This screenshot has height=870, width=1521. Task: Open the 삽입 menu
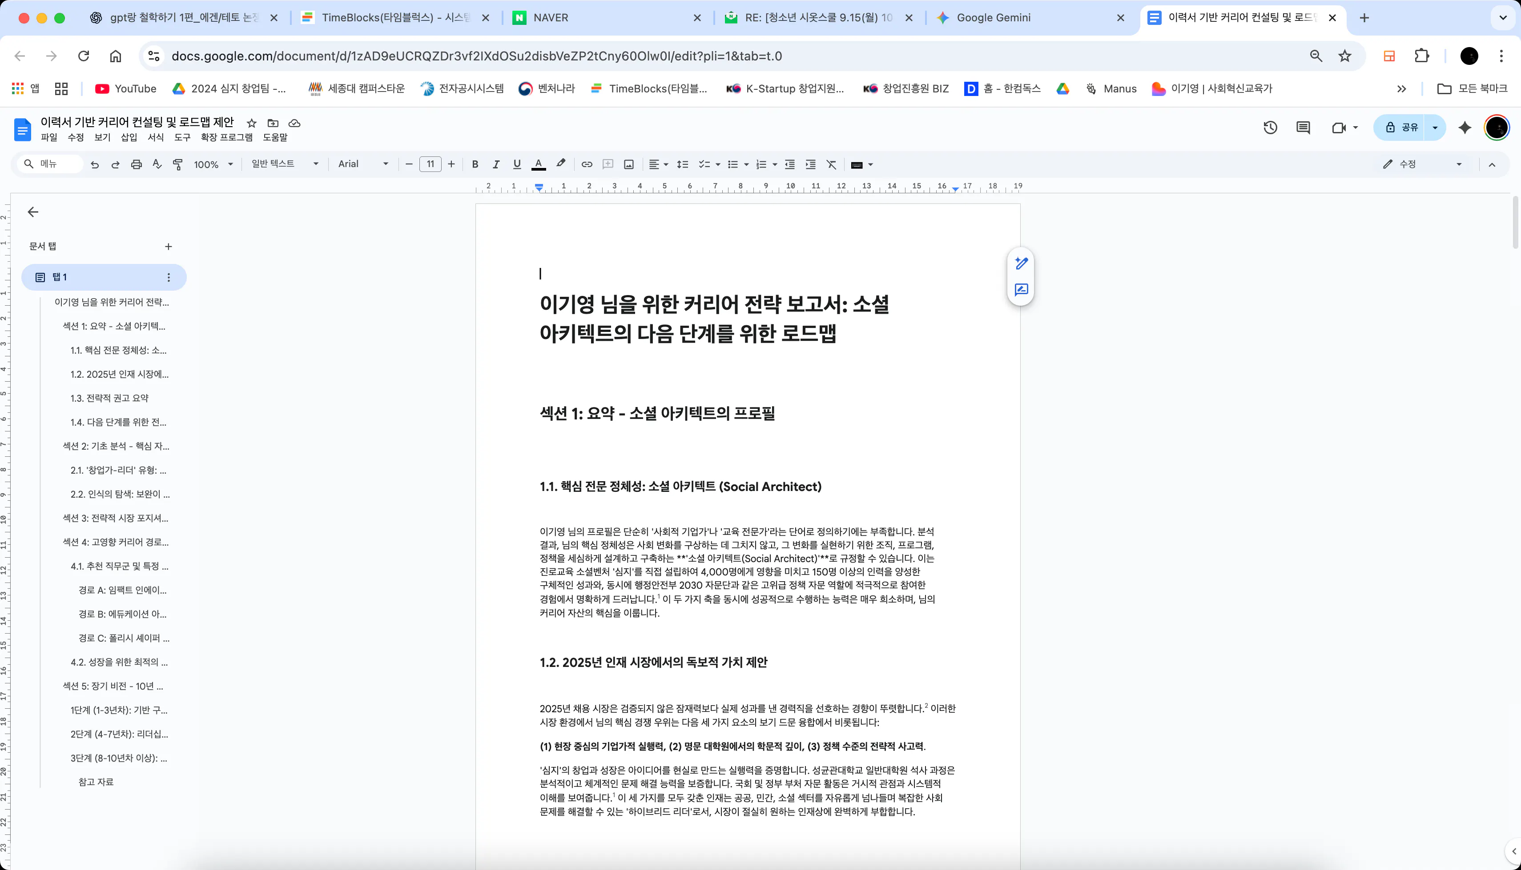coord(129,137)
